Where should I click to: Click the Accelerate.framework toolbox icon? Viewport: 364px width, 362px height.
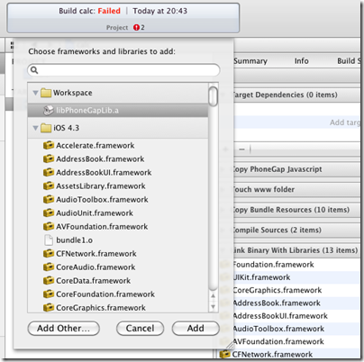pyautogui.click(x=49, y=146)
